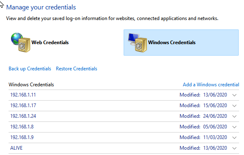Expand the 192.168.1.9 credential chevron
This screenshot has height=155, width=244.
click(234, 137)
